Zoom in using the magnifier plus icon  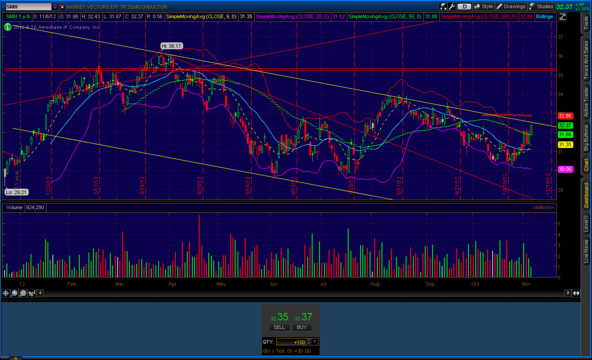pyautogui.click(x=14, y=293)
